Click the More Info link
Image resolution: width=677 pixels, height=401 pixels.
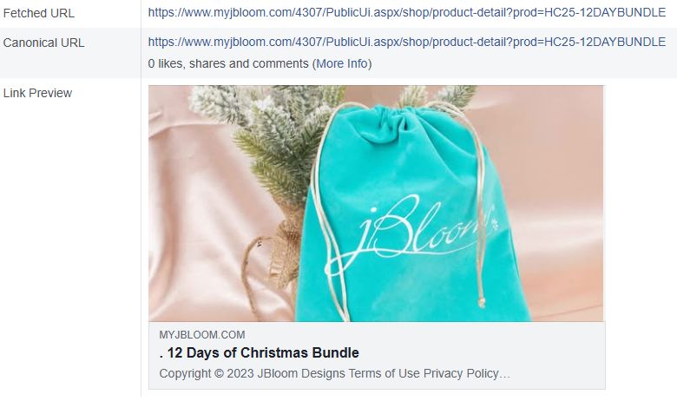click(342, 63)
